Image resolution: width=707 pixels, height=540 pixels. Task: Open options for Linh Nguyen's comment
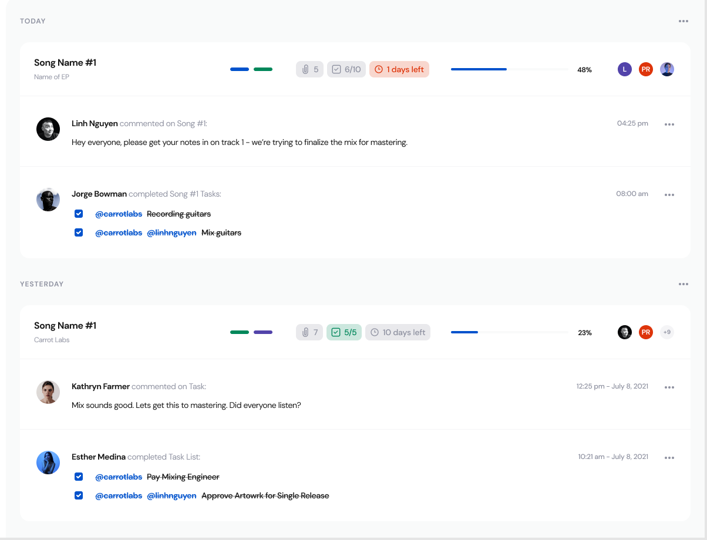point(669,124)
